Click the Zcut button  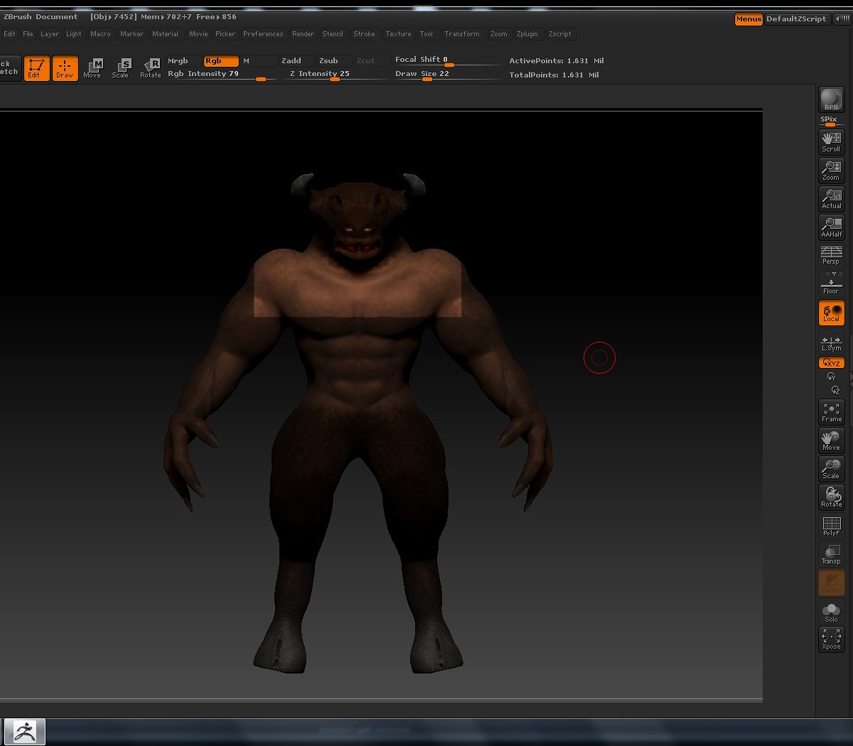click(x=371, y=61)
